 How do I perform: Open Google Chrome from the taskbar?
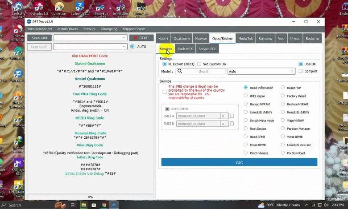[x=104, y=205]
